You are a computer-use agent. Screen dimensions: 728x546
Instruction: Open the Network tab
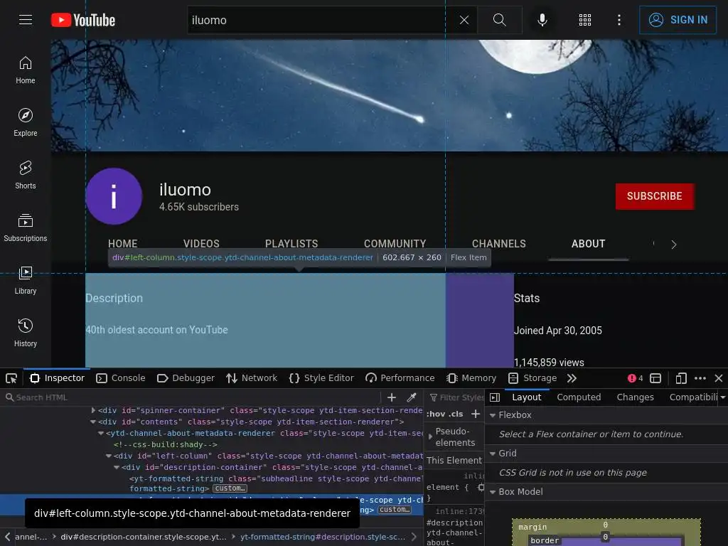252,378
